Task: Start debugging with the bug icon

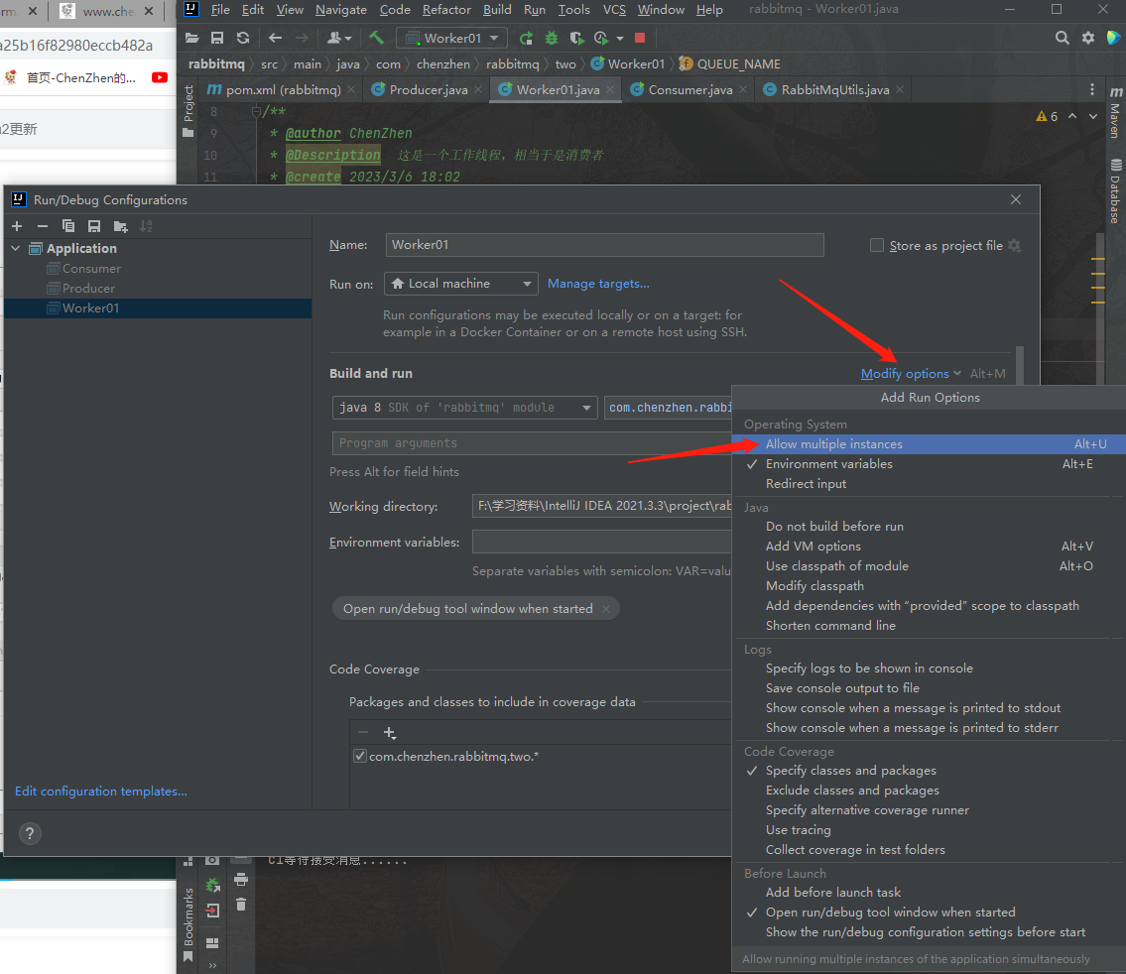Action: (552, 38)
